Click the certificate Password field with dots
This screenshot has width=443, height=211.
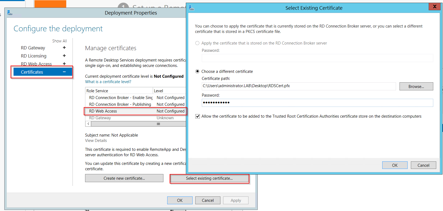coord(317,103)
